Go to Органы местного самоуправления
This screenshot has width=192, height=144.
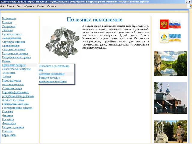[x=12, y=36]
